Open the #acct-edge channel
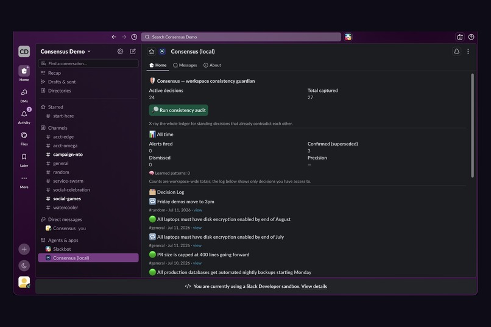 tap(88, 137)
